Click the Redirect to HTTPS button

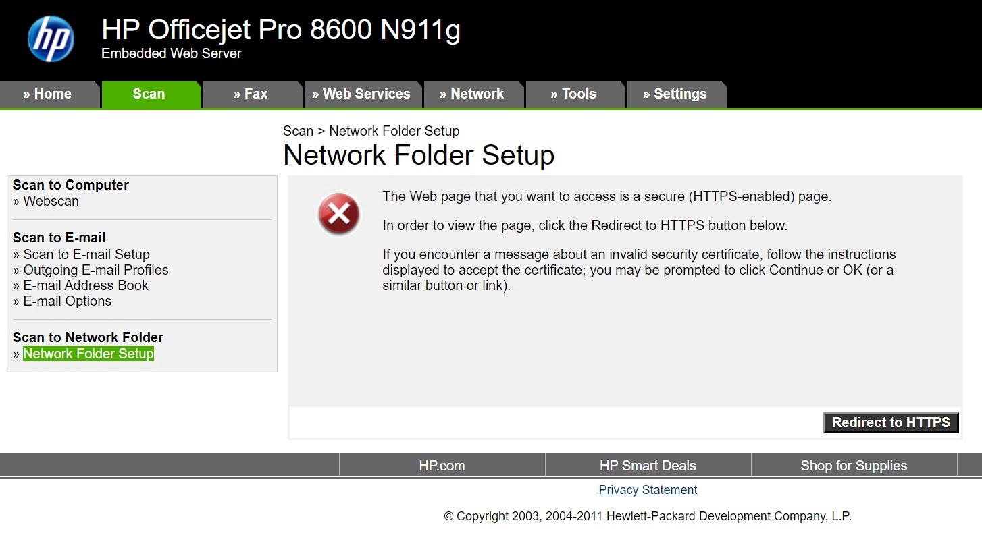point(890,422)
